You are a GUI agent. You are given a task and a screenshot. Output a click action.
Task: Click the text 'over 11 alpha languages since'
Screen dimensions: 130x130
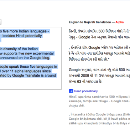coord(26,71)
